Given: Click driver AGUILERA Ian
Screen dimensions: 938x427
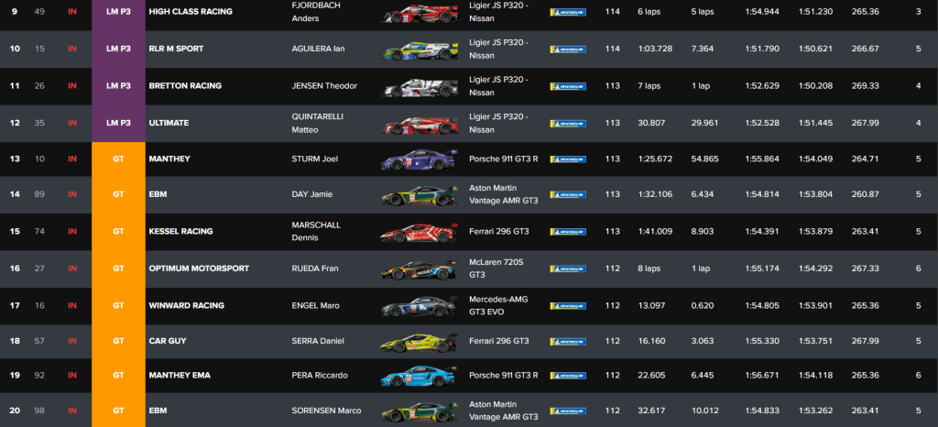Looking at the screenshot, I should (x=318, y=49).
